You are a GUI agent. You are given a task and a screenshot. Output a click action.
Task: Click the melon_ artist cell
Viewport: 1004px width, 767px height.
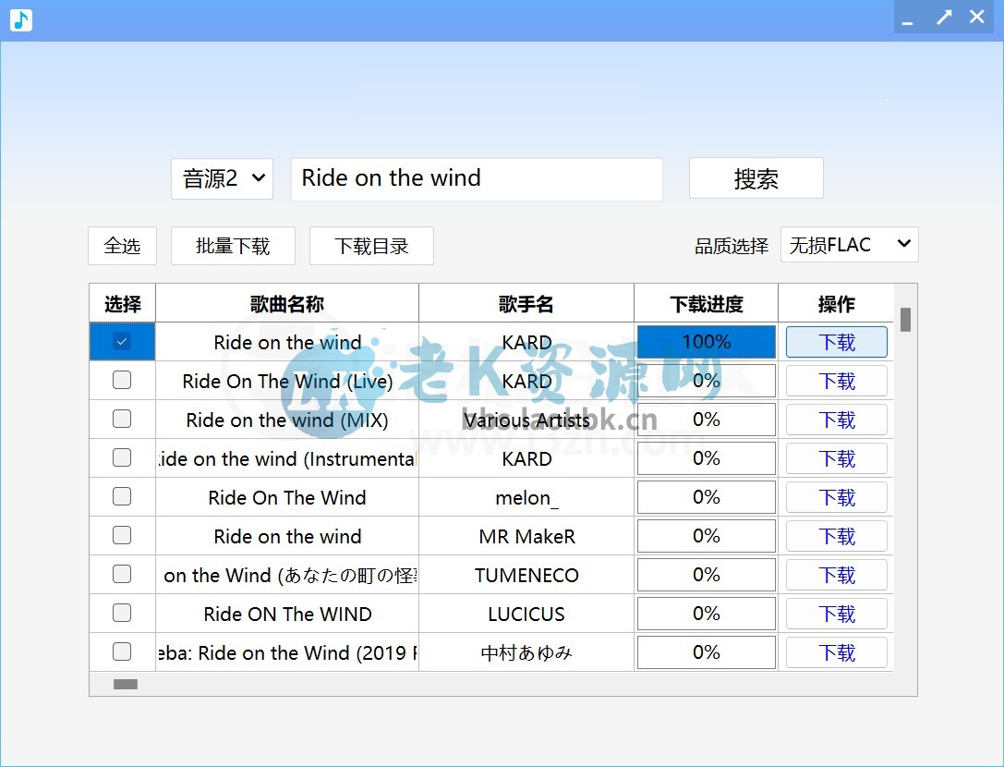pos(526,498)
